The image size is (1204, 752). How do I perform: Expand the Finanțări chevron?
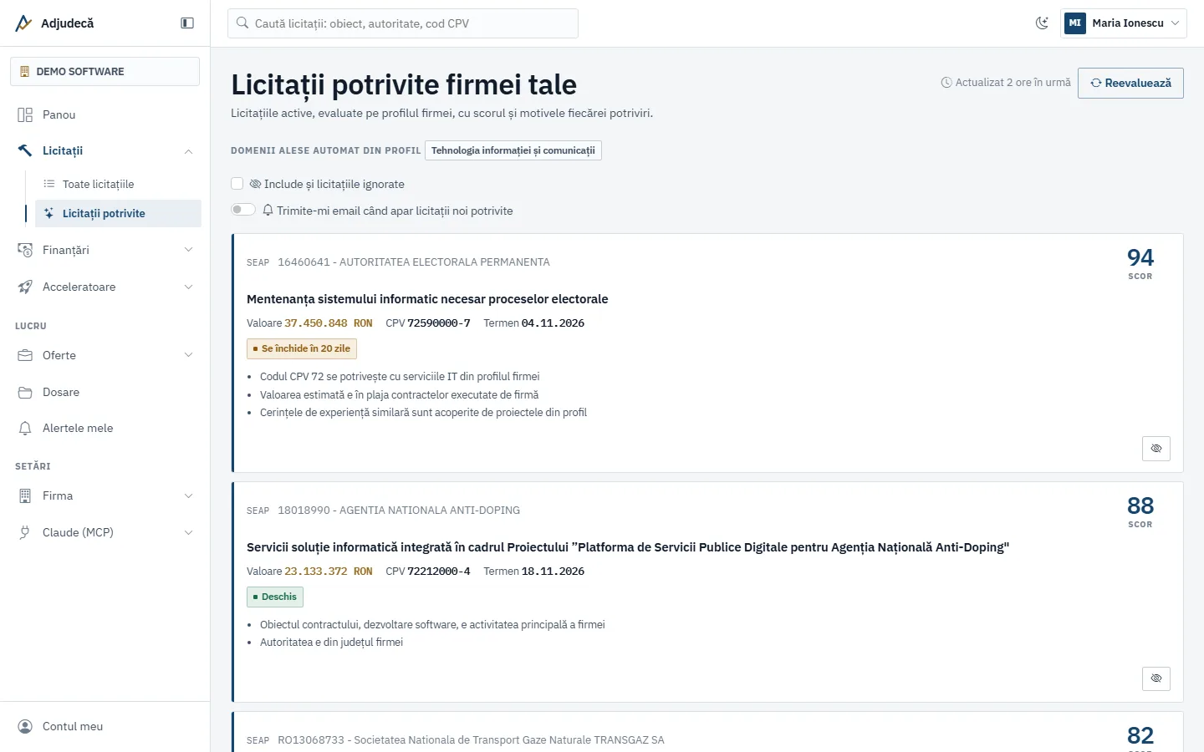[188, 250]
